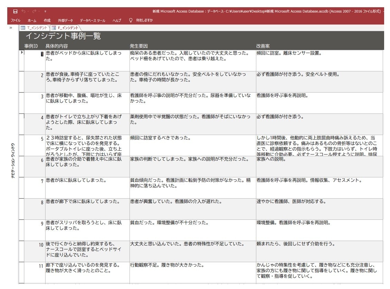
Task: Click 貧血傾向だった cause field in record 7
Action: tap(193, 188)
